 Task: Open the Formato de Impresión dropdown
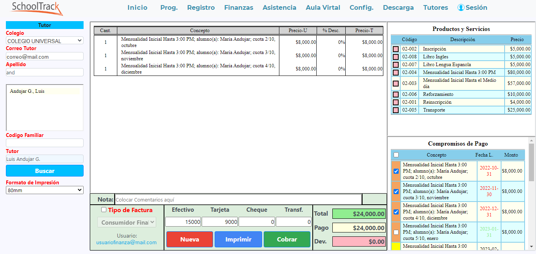click(45, 190)
